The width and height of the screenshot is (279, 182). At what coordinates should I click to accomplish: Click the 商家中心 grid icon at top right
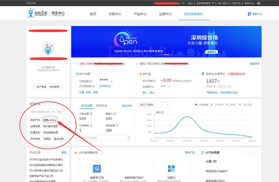(x=250, y=14)
